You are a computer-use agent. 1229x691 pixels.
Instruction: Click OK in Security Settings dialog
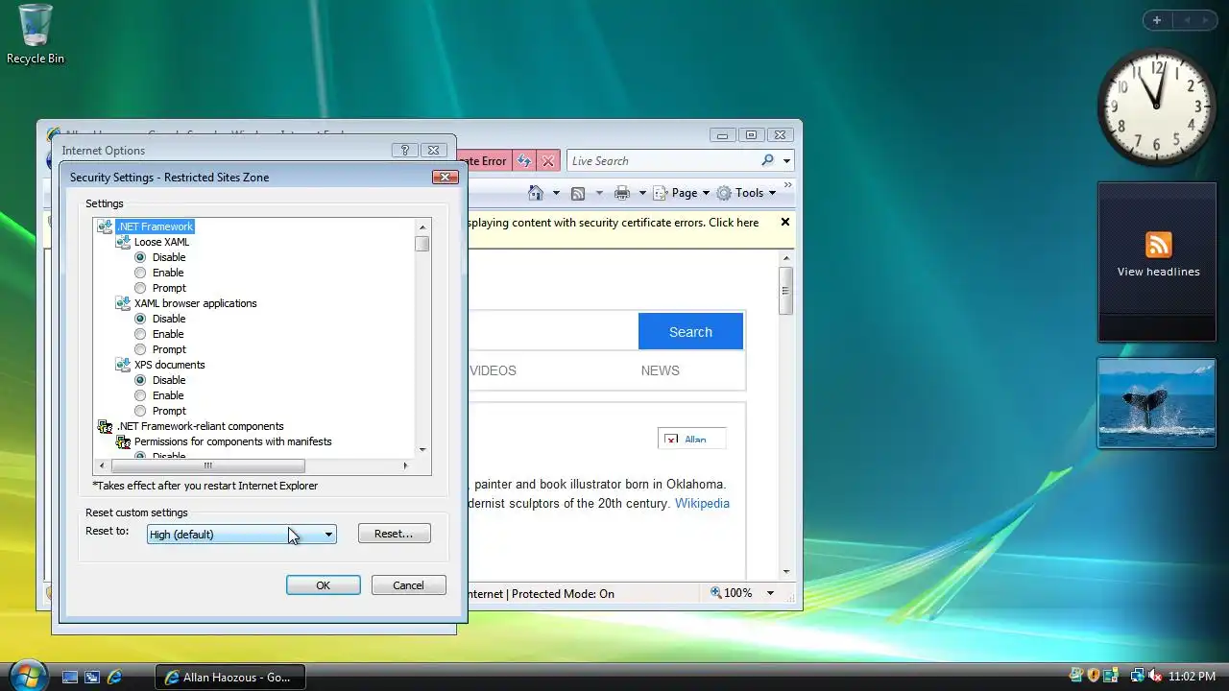coord(324,585)
